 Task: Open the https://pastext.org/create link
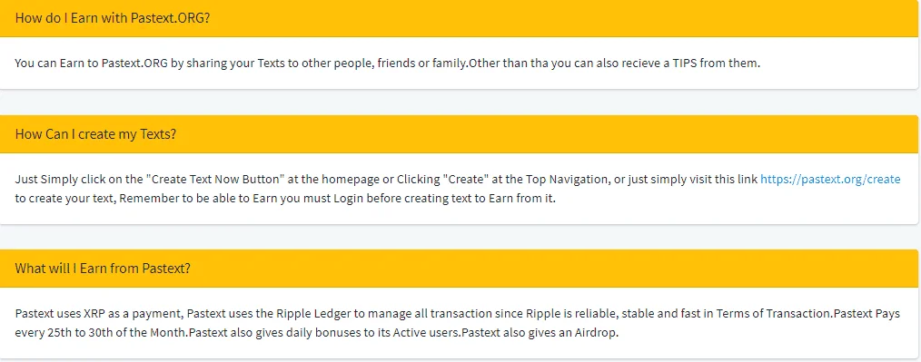pos(830,180)
